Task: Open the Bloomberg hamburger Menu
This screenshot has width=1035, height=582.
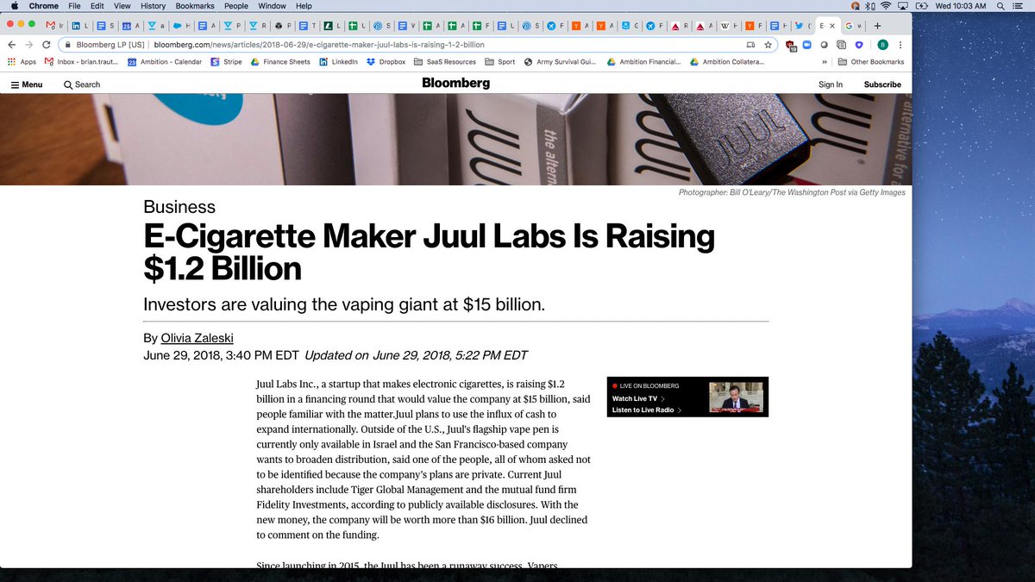Action: click(27, 84)
